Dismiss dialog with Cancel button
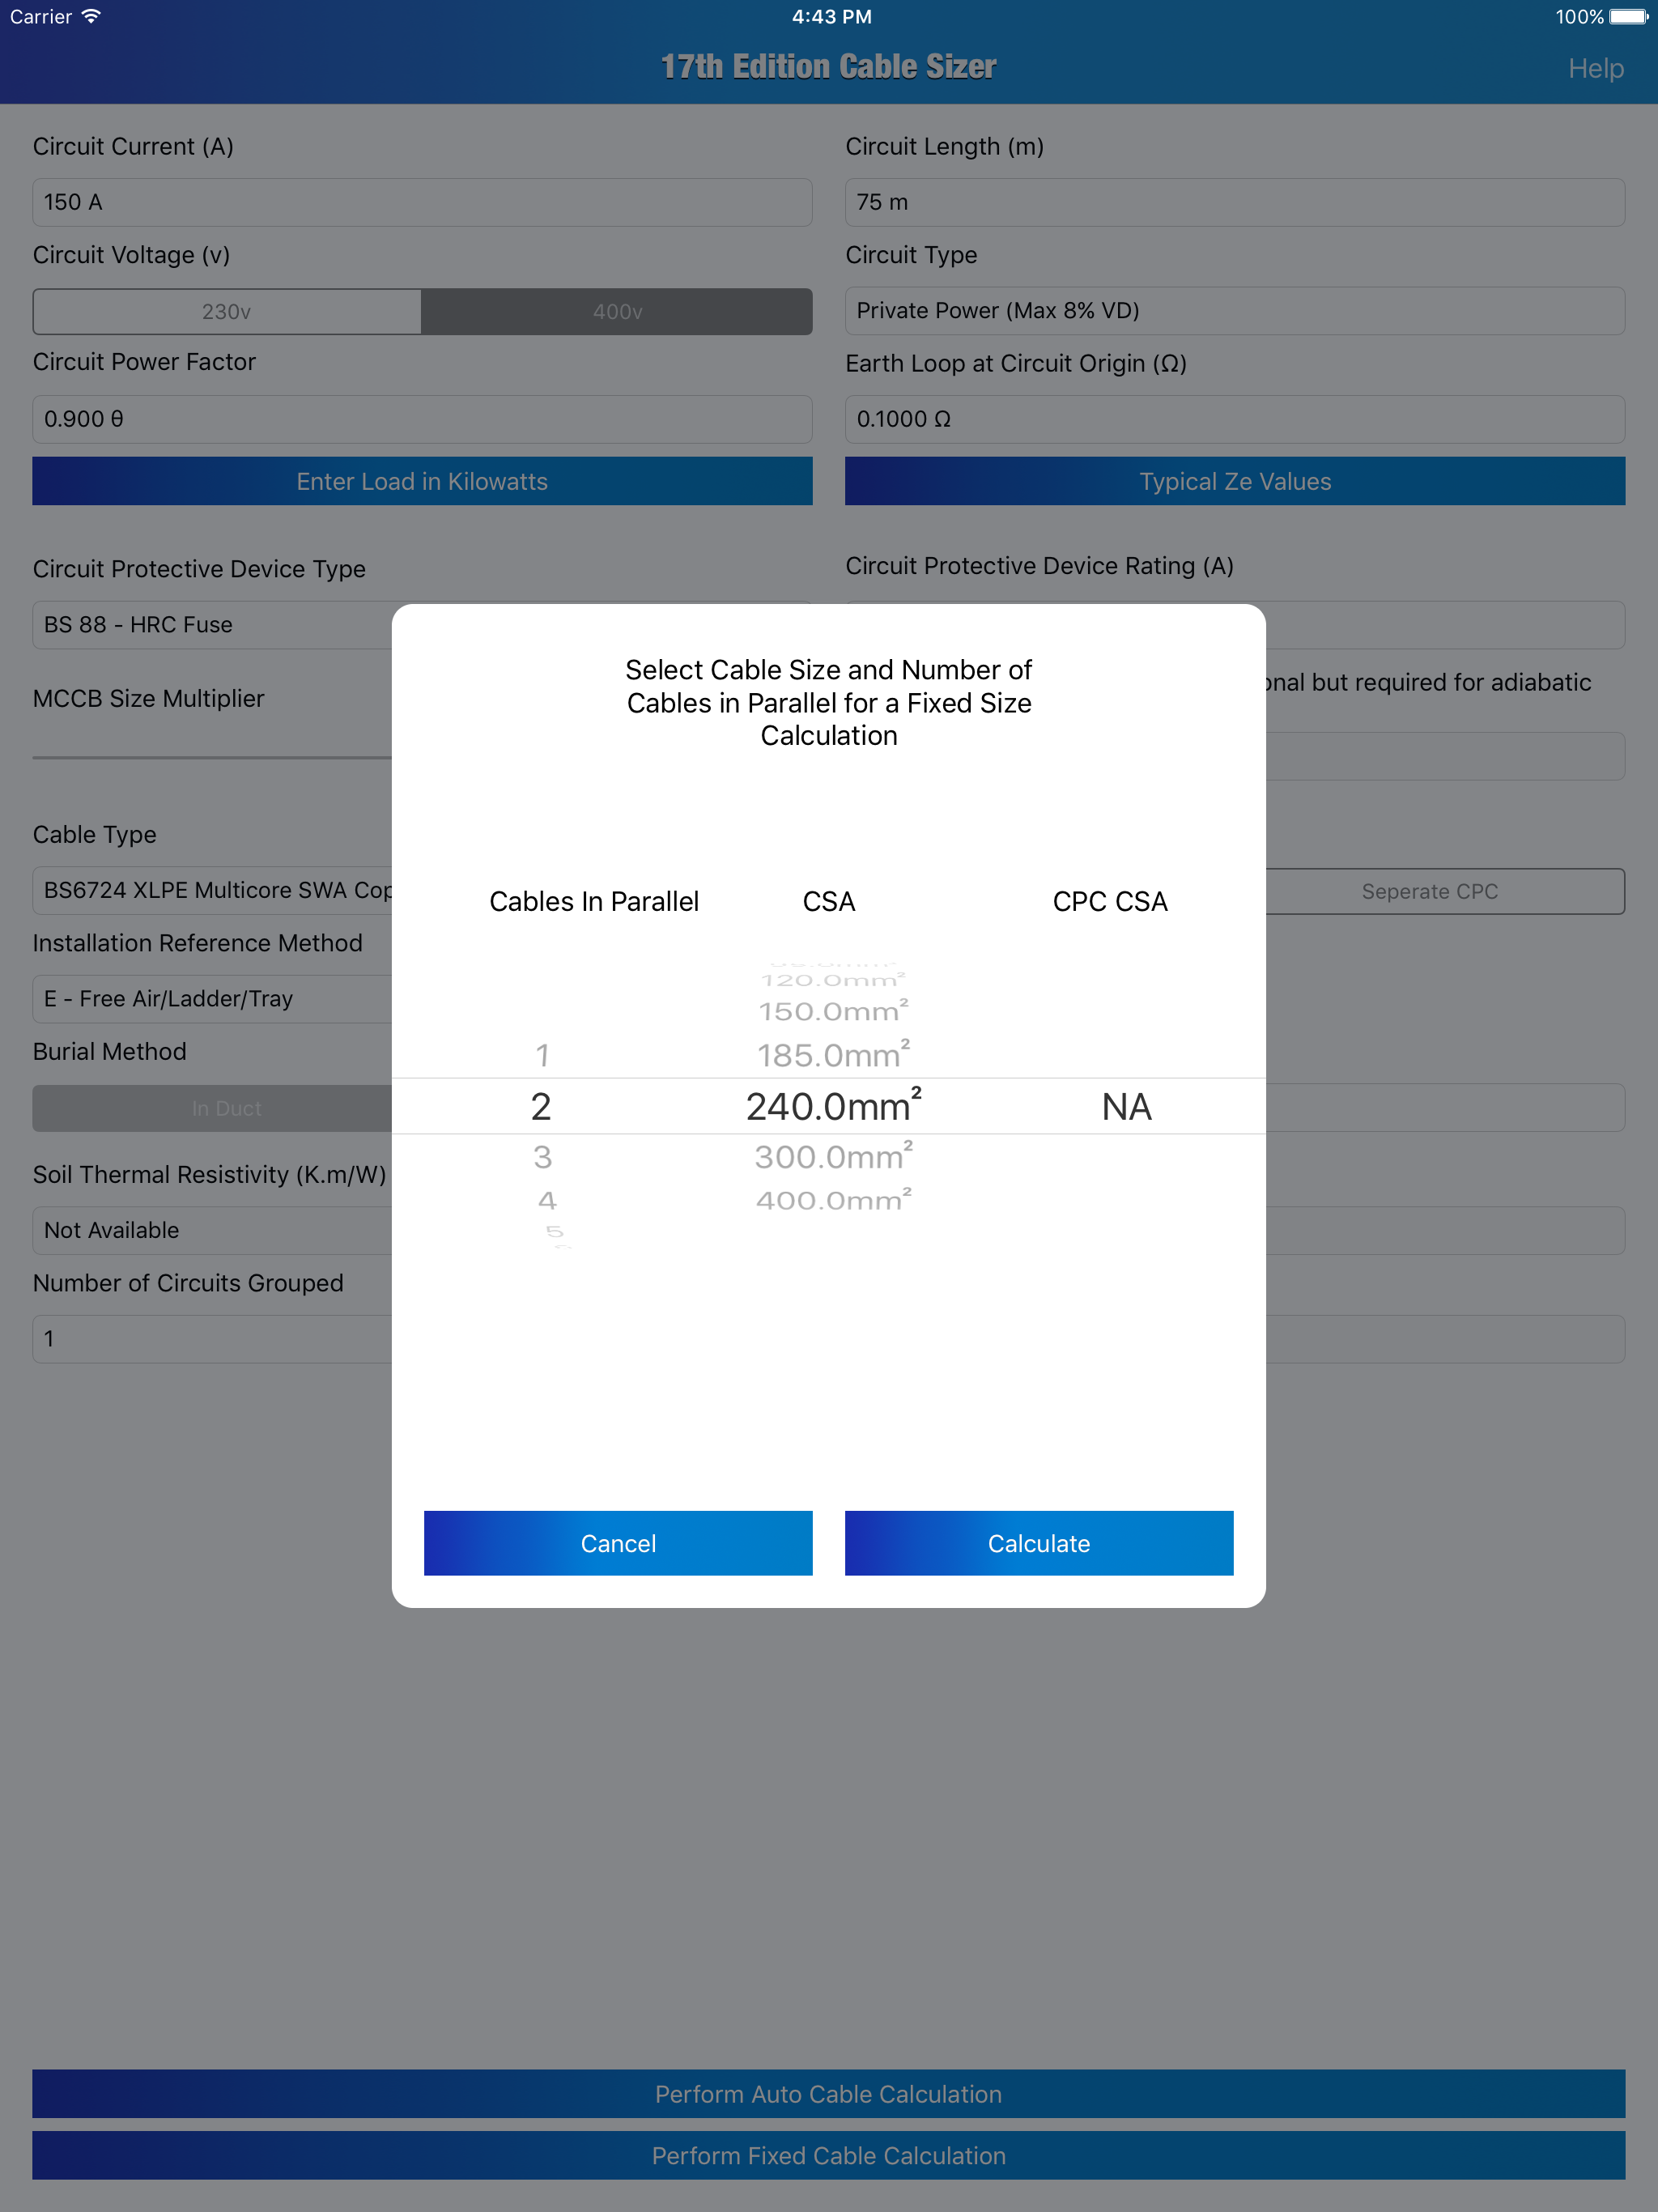1658x2212 pixels. tap(617, 1543)
